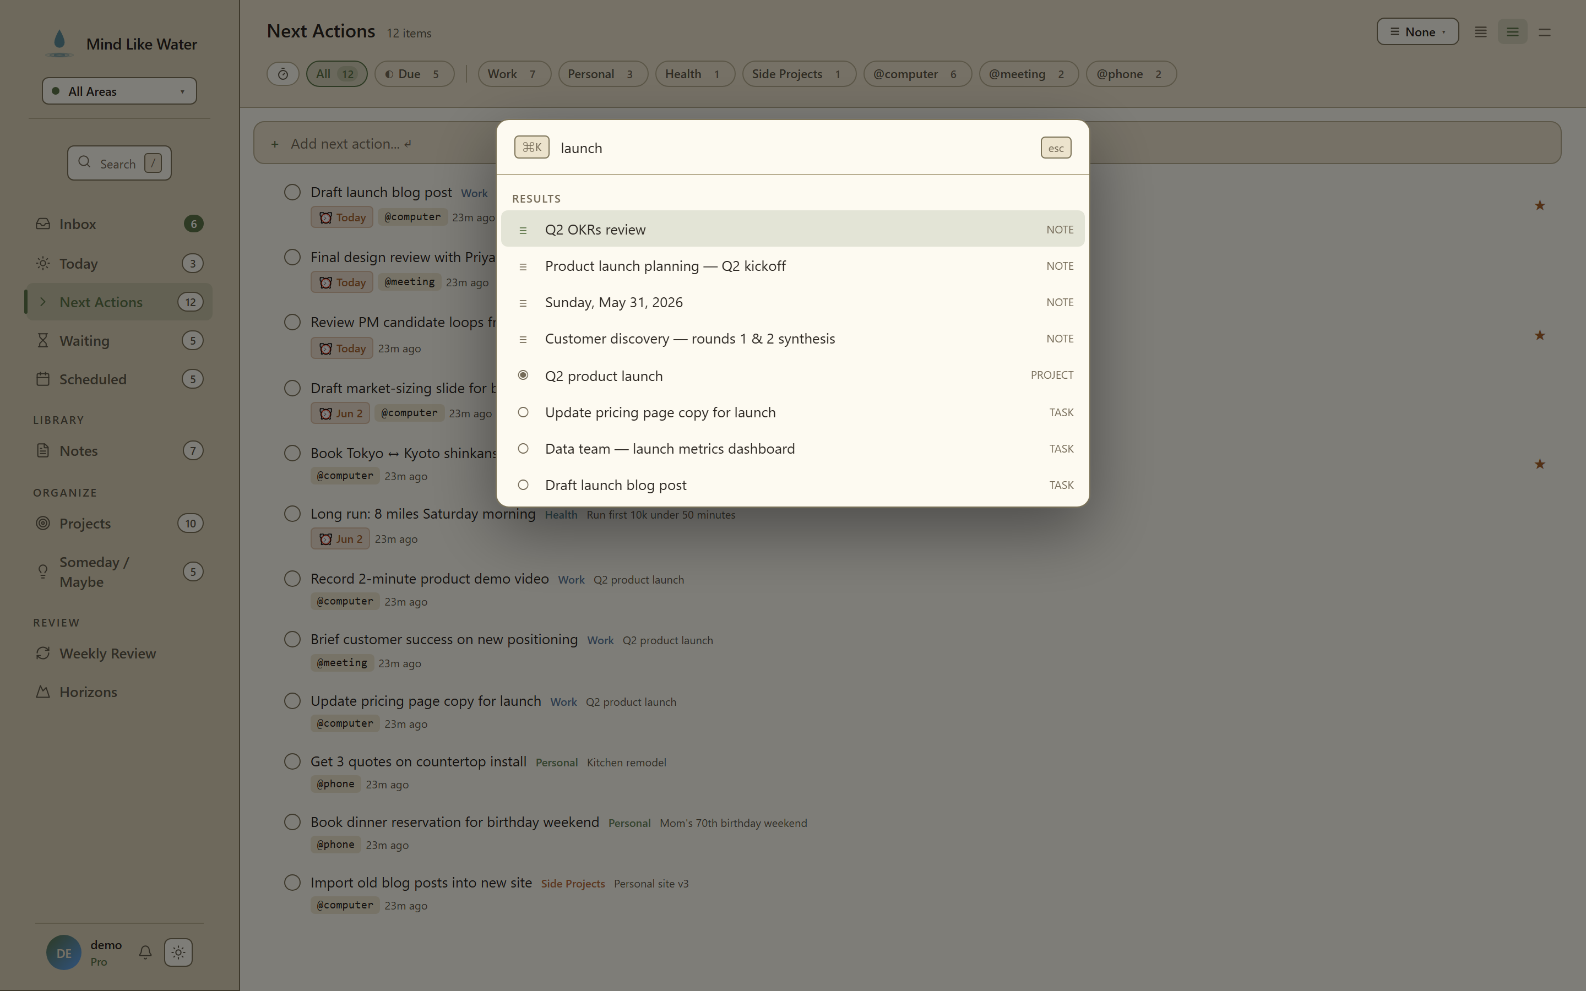Filter by @meeting context chip

point(1029,74)
